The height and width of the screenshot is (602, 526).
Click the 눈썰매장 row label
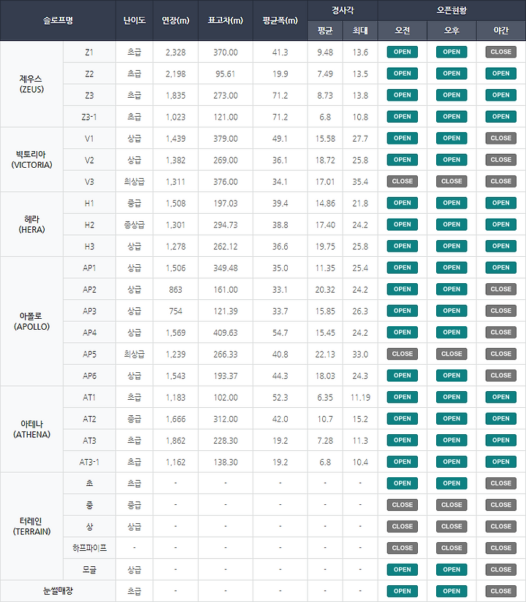point(58,591)
